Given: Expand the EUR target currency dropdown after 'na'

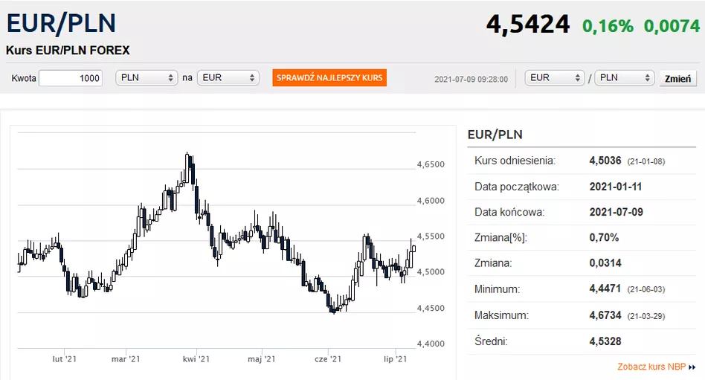Looking at the screenshot, I should click(228, 78).
